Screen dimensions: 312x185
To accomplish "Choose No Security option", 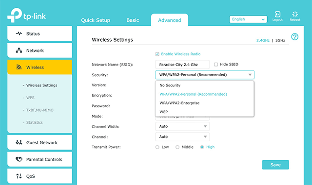I will tap(205, 85).
